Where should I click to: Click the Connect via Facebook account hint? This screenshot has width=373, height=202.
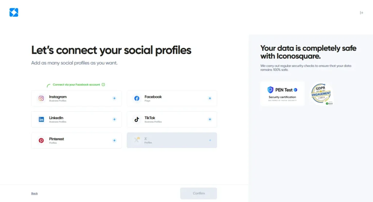tap(76, 84)
